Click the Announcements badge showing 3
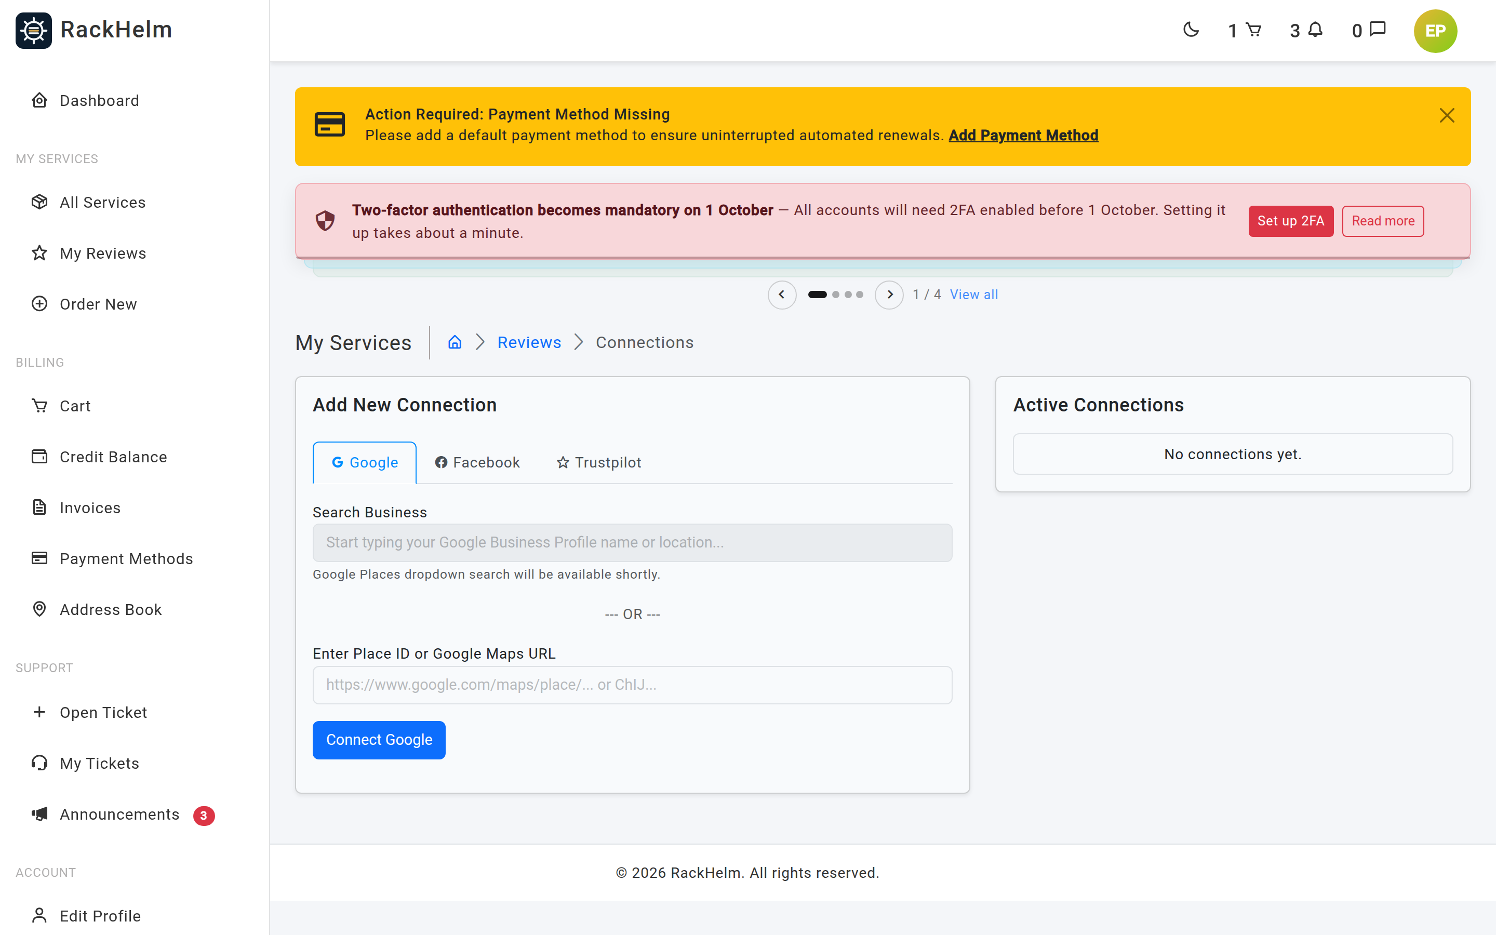 pyautogui.click(x=204, y=815)
